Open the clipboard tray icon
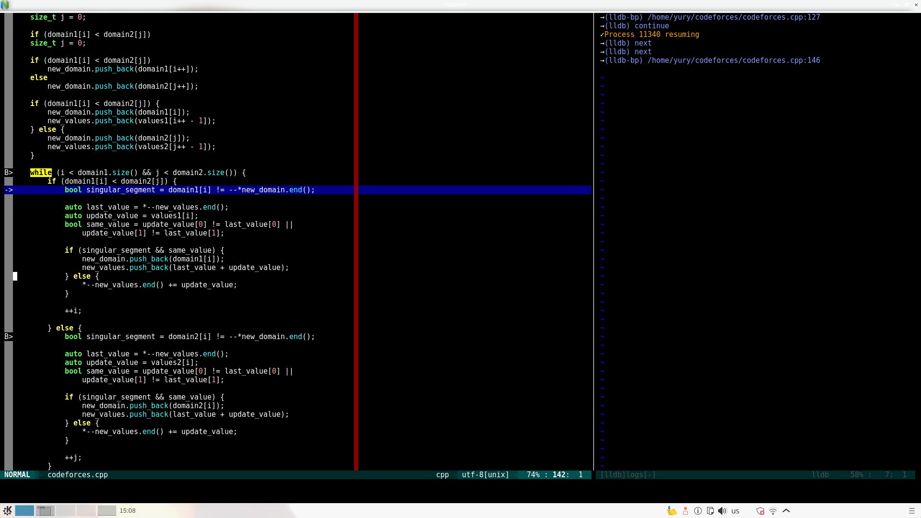This screenshot has width=921, height=518. point(710,511)
